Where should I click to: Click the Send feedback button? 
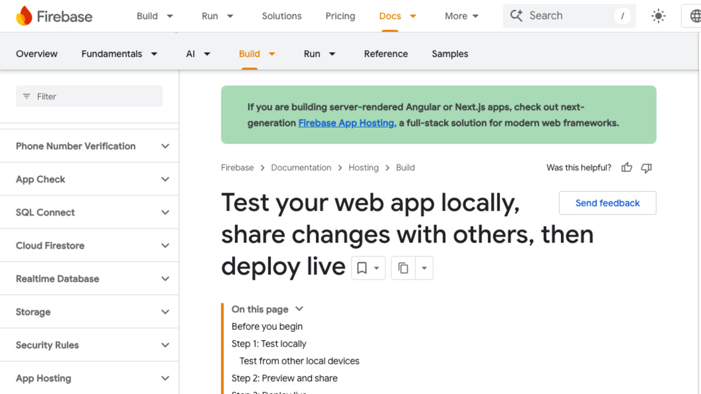click(x=607, y=203)
